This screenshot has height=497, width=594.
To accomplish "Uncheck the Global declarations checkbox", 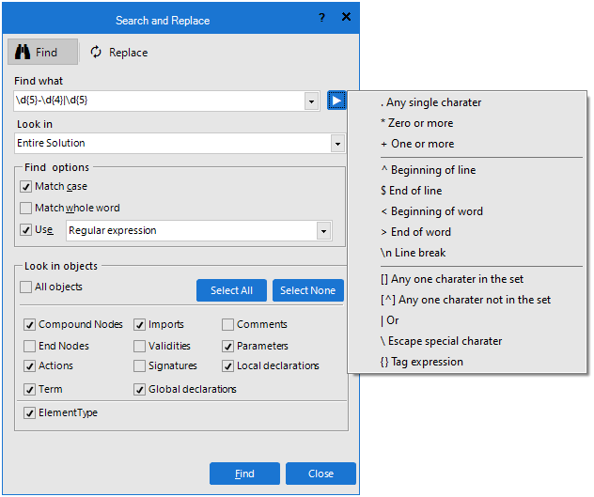I will pos(140,389).
